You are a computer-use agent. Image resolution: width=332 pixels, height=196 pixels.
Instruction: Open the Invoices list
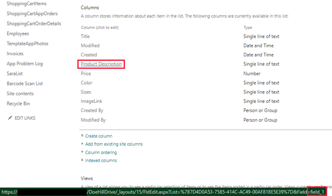pos(15,54)
